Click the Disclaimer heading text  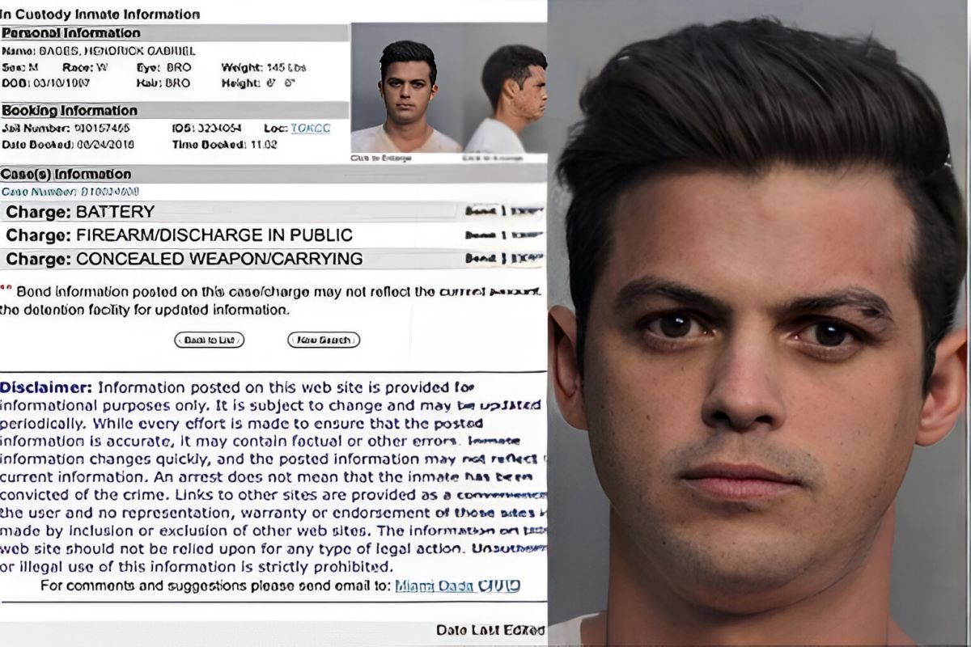click(46, 387)
